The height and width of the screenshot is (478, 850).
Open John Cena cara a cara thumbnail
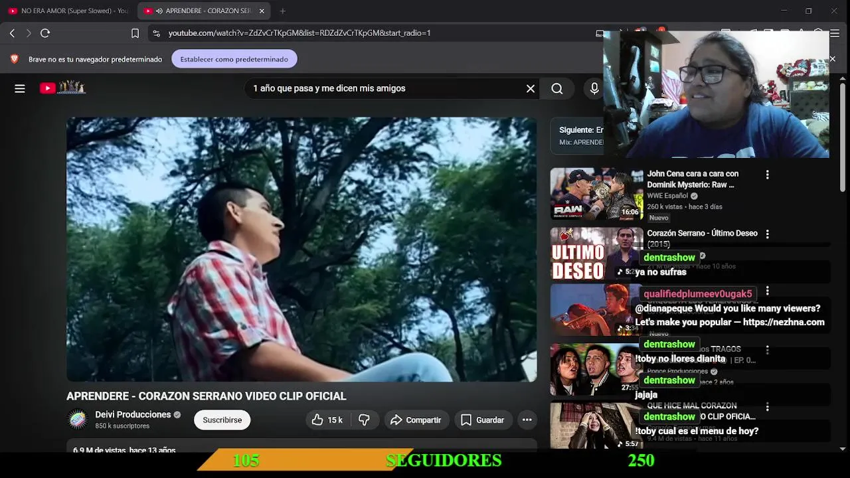[x=596, y=193]
